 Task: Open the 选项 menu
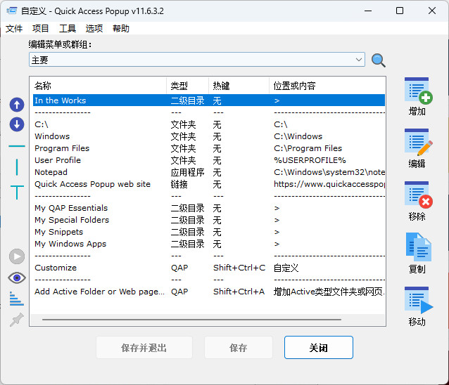94,28
